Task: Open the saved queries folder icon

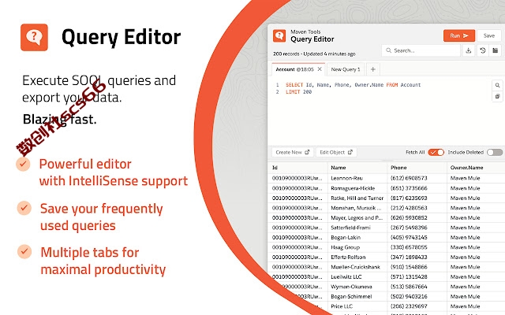Action: tap(496, 50)
